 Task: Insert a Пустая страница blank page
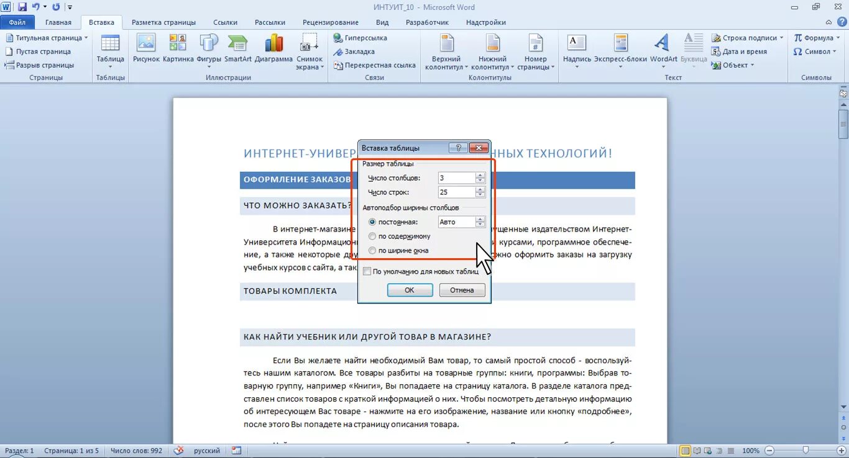tap(39, 52)
